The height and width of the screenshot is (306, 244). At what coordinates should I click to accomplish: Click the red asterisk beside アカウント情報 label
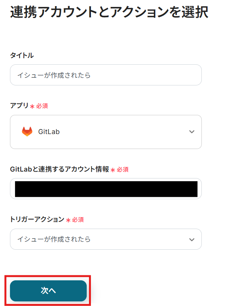tap(113, 170)
